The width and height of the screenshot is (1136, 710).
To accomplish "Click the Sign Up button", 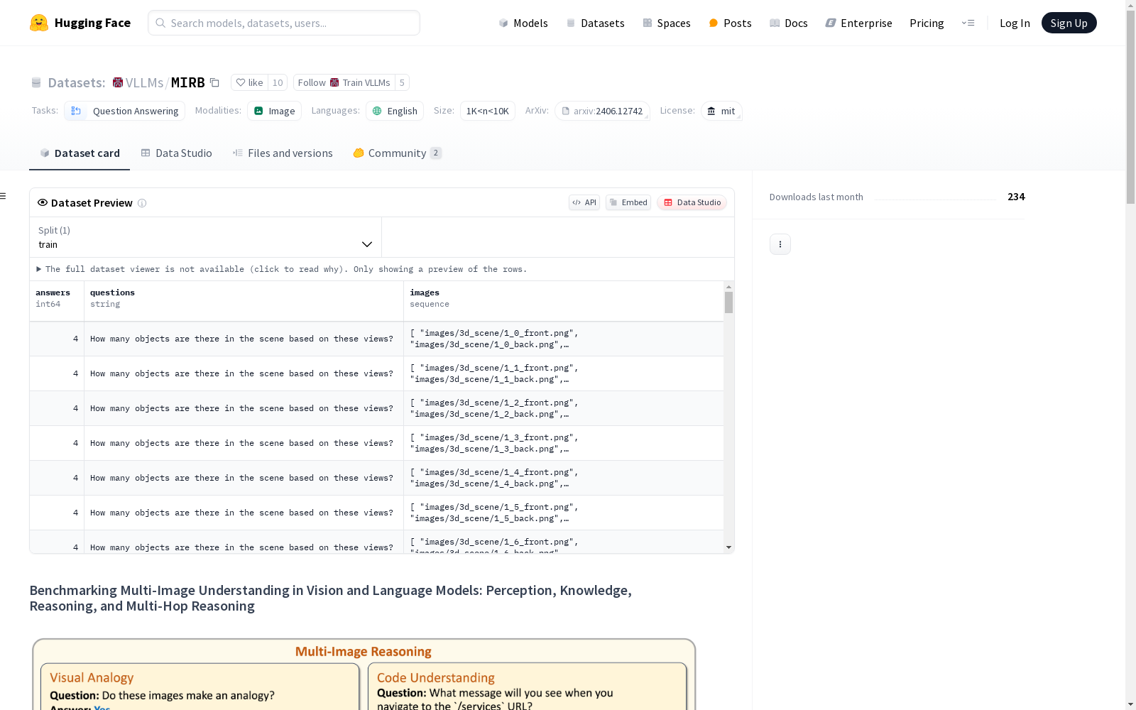I will click(1069, 23).
